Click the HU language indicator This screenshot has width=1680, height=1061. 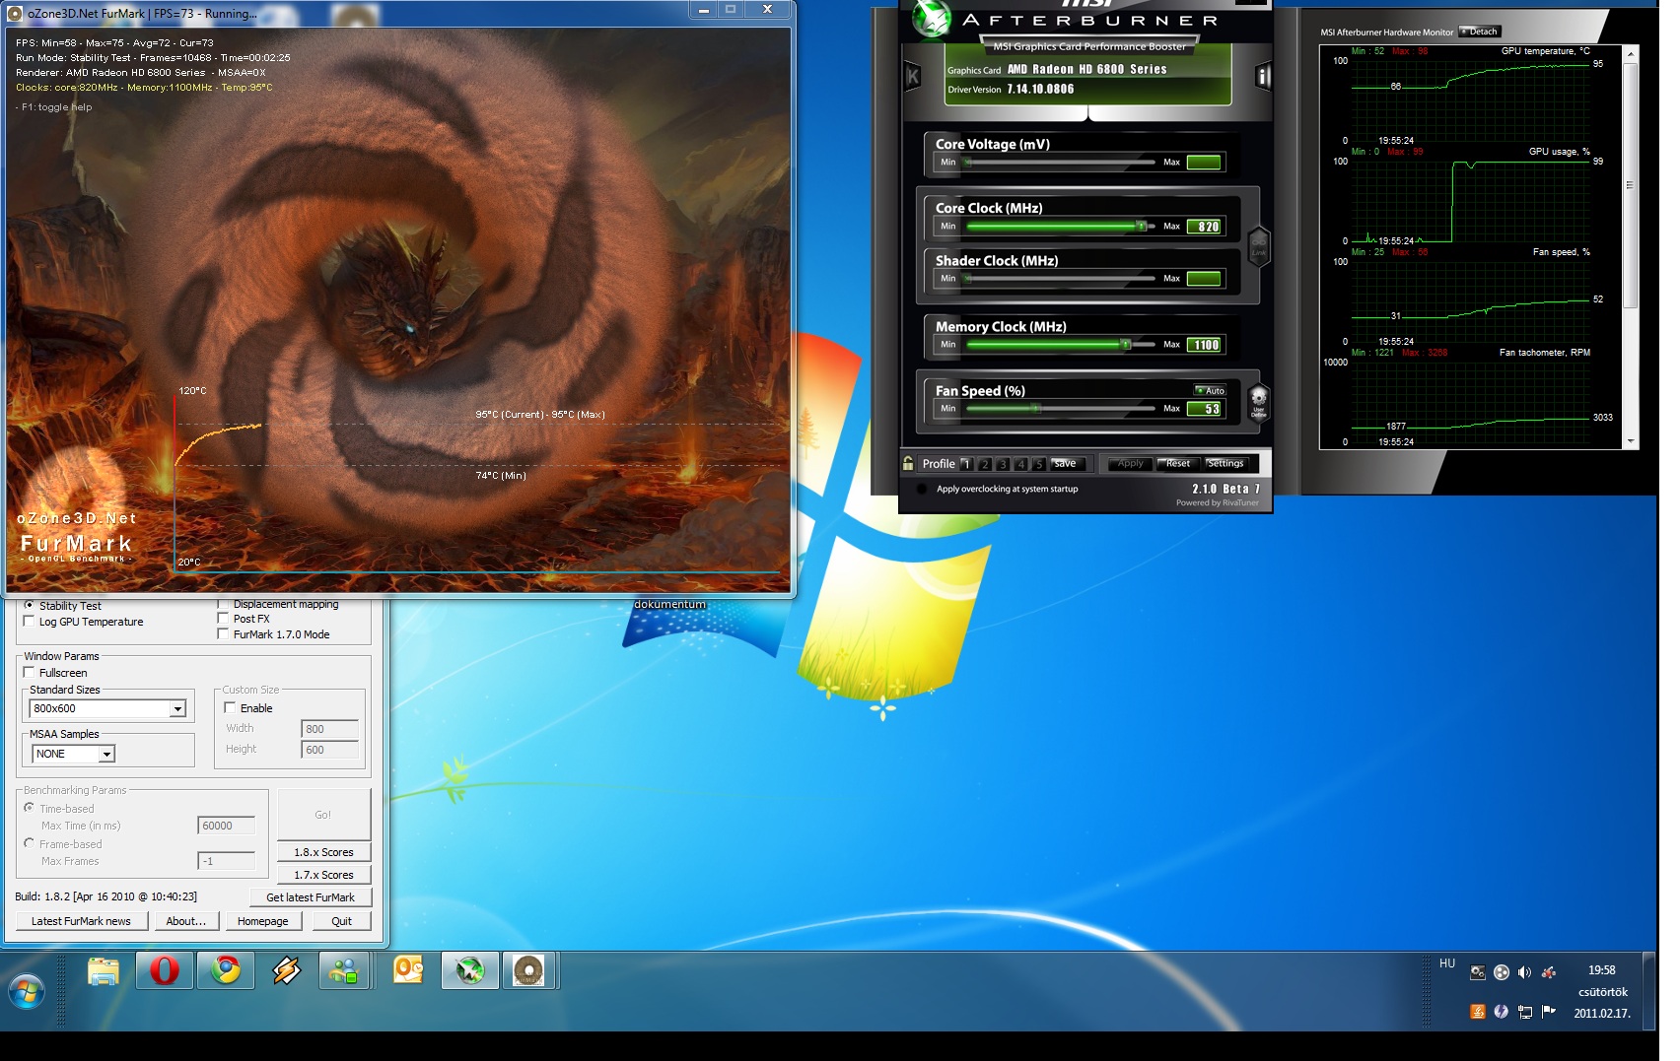coord(1446,963)
